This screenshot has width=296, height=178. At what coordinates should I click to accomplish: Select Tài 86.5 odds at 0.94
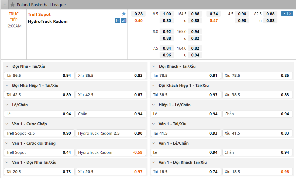coord(39,76)
